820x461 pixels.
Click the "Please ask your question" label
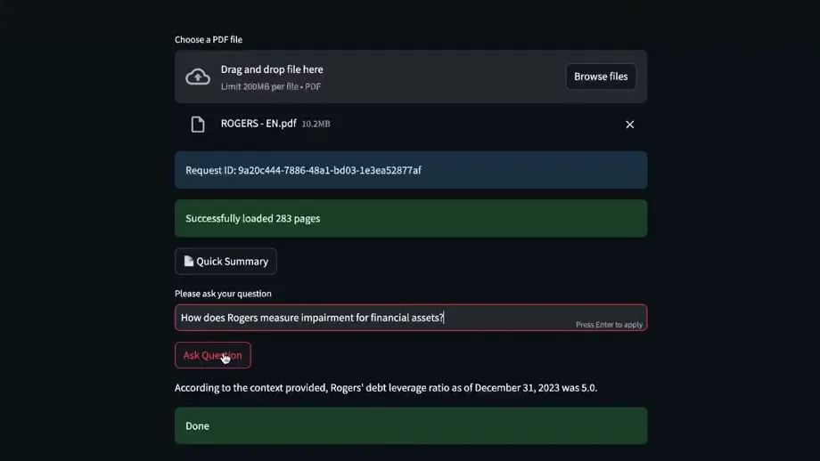tap(223, 294)
